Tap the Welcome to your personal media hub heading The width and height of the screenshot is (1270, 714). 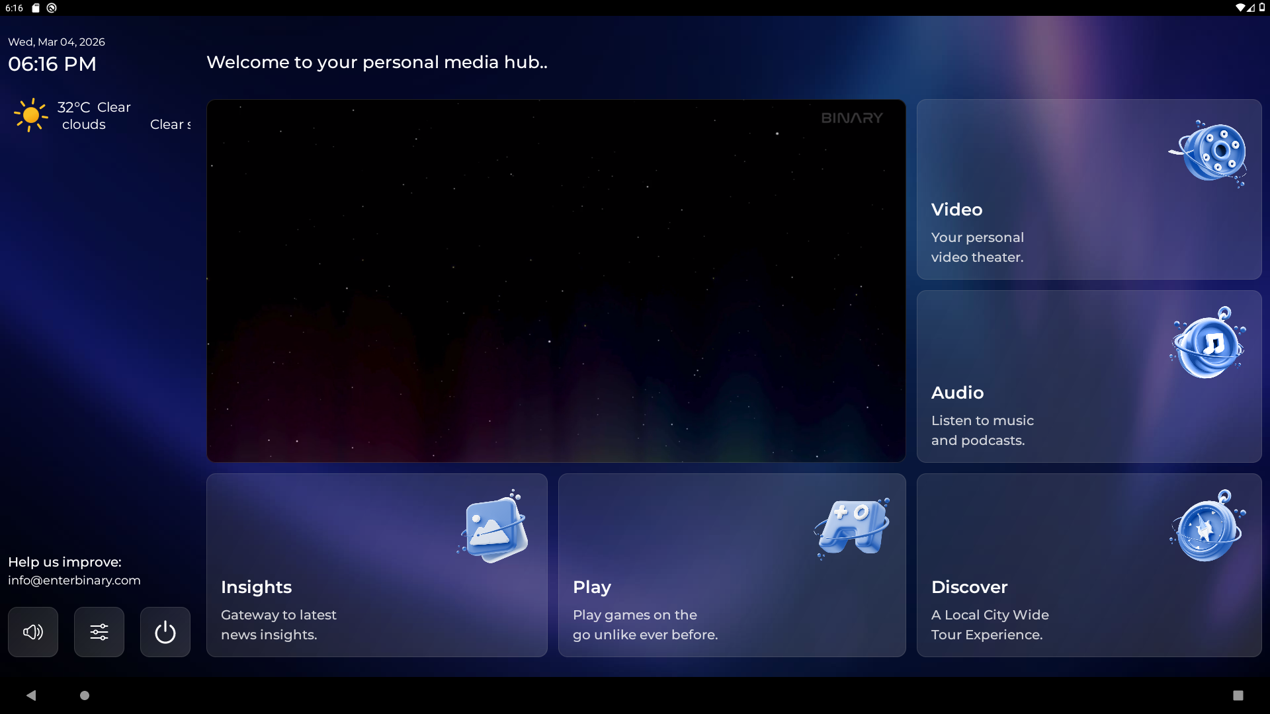click(377, 62)
